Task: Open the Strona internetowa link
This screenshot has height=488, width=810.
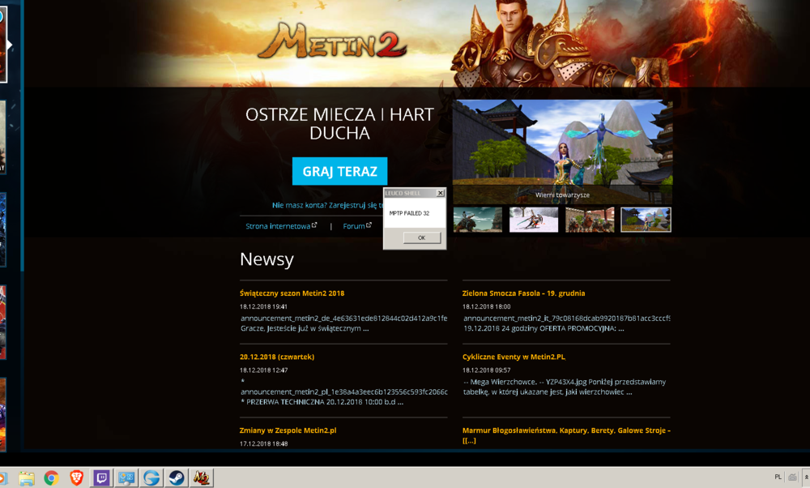Action: pyautogui.click(x=281, y=226)
